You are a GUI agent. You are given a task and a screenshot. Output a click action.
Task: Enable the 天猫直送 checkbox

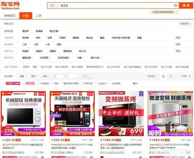(x=38, y=83)
